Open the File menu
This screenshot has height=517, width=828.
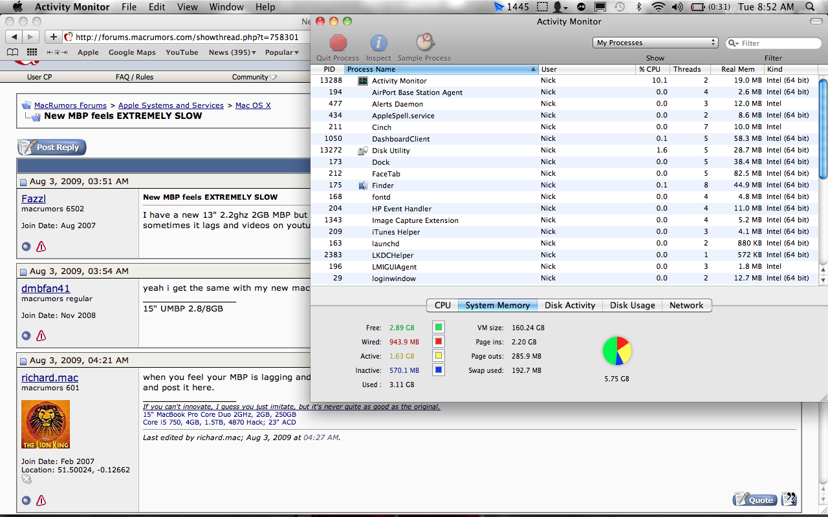[129, 7]
